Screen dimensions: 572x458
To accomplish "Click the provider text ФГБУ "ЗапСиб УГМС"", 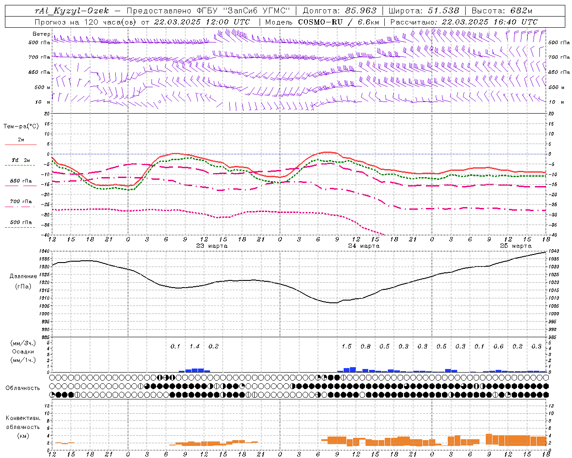I will coord(243,11).
